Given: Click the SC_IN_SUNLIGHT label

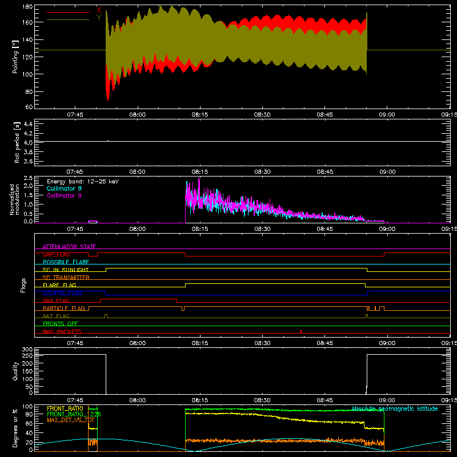Looking at the screenshot, I should pyautogui.click(x=66, y=270).
